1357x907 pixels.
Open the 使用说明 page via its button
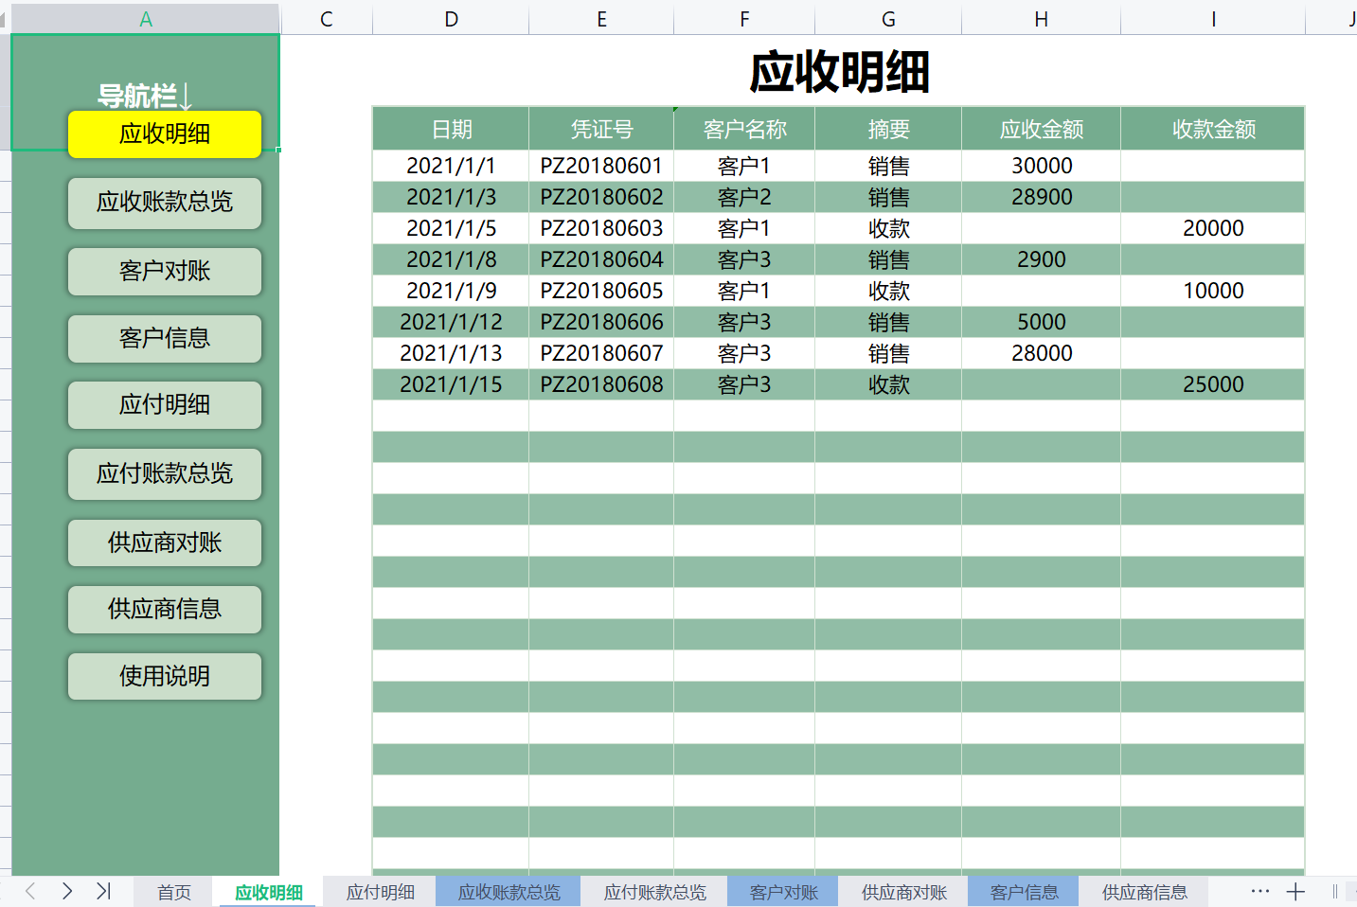pos(164,676)
